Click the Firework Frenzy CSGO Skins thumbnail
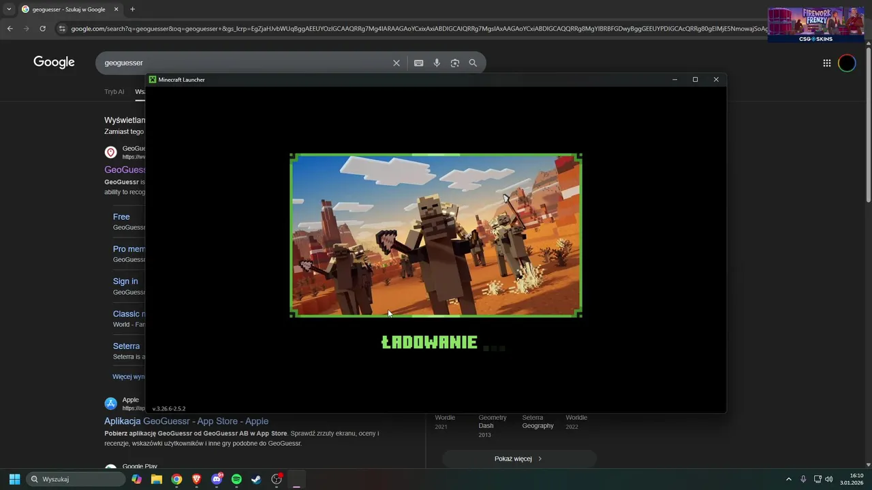Screen dimensions: 872x490 [815, 24]
